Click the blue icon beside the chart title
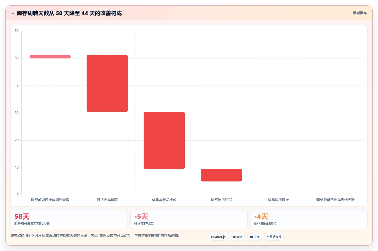378x251 pixels. [13, 13]
